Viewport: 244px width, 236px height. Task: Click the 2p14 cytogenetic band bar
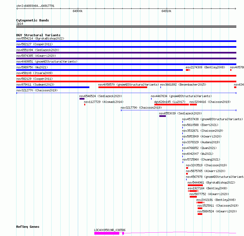pyautogui.click(x=126, y=27)
